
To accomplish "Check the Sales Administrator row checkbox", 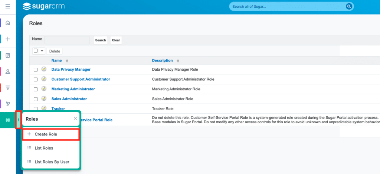I will [x=36, y=99].
